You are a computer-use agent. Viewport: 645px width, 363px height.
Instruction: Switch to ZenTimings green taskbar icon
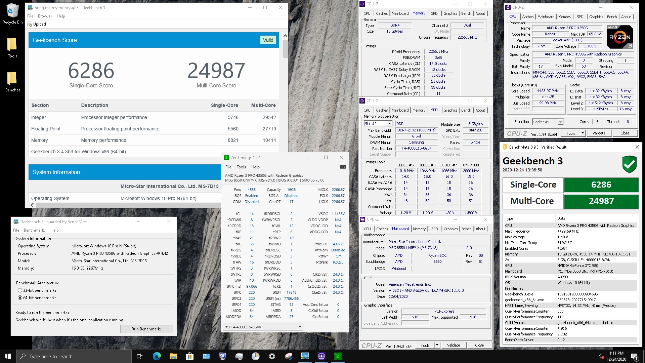tap(338, 356)
